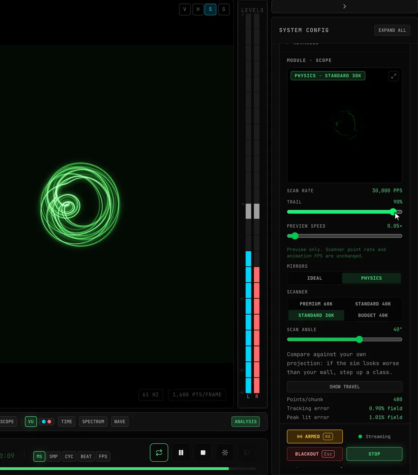Set the time unit to MS

click(39, 456)
